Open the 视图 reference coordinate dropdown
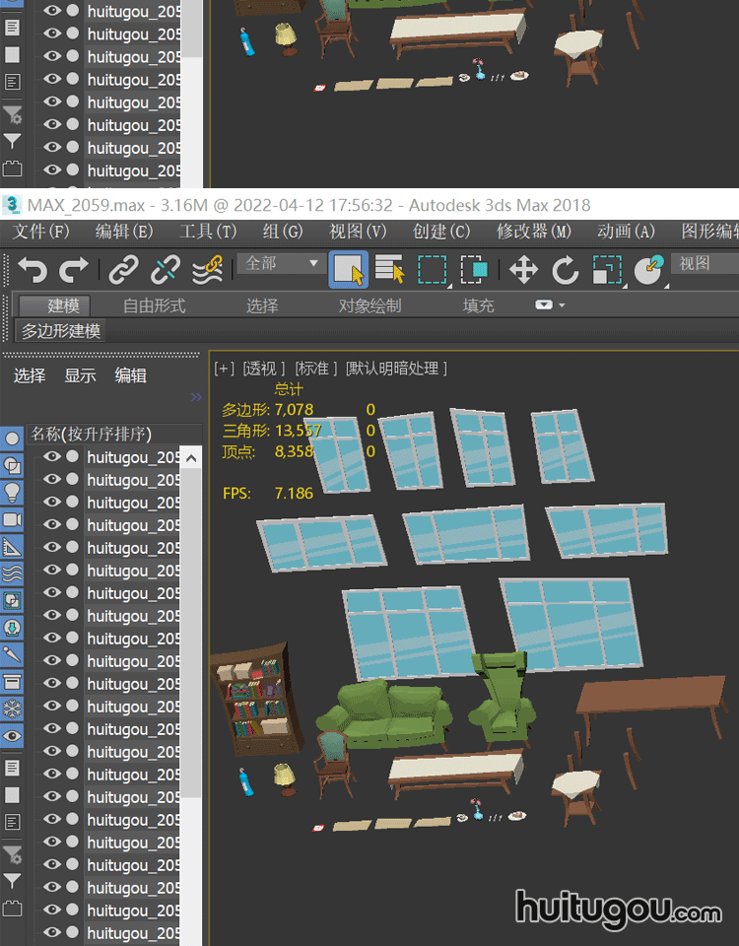The width and height of the screenshot is (739, 946). [x=704, y=263]
